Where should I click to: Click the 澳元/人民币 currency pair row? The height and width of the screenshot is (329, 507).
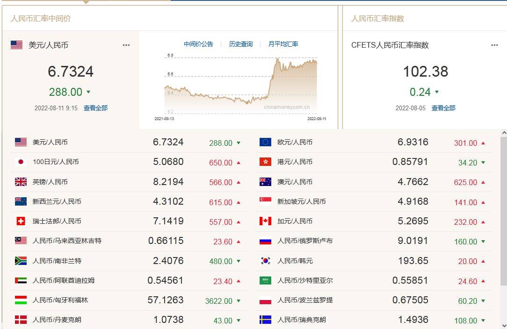(295, 182)
